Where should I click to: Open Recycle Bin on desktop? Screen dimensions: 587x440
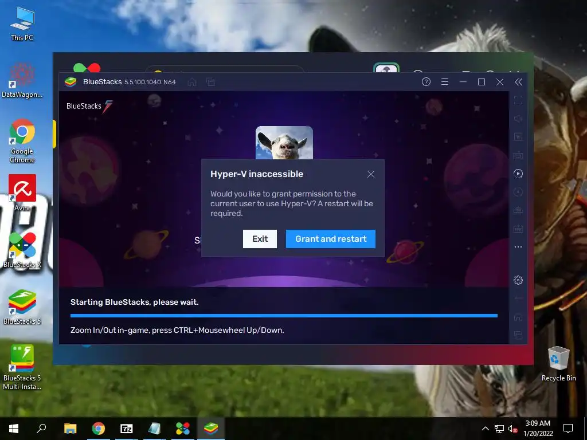pos(558,364)
